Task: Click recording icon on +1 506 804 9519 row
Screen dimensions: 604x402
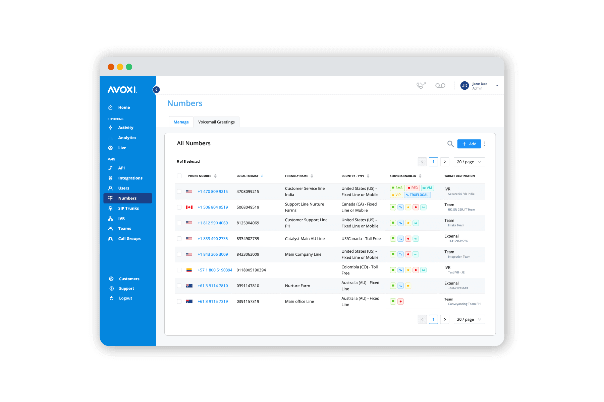Action: pyautogui.click(x=416, y=207)
